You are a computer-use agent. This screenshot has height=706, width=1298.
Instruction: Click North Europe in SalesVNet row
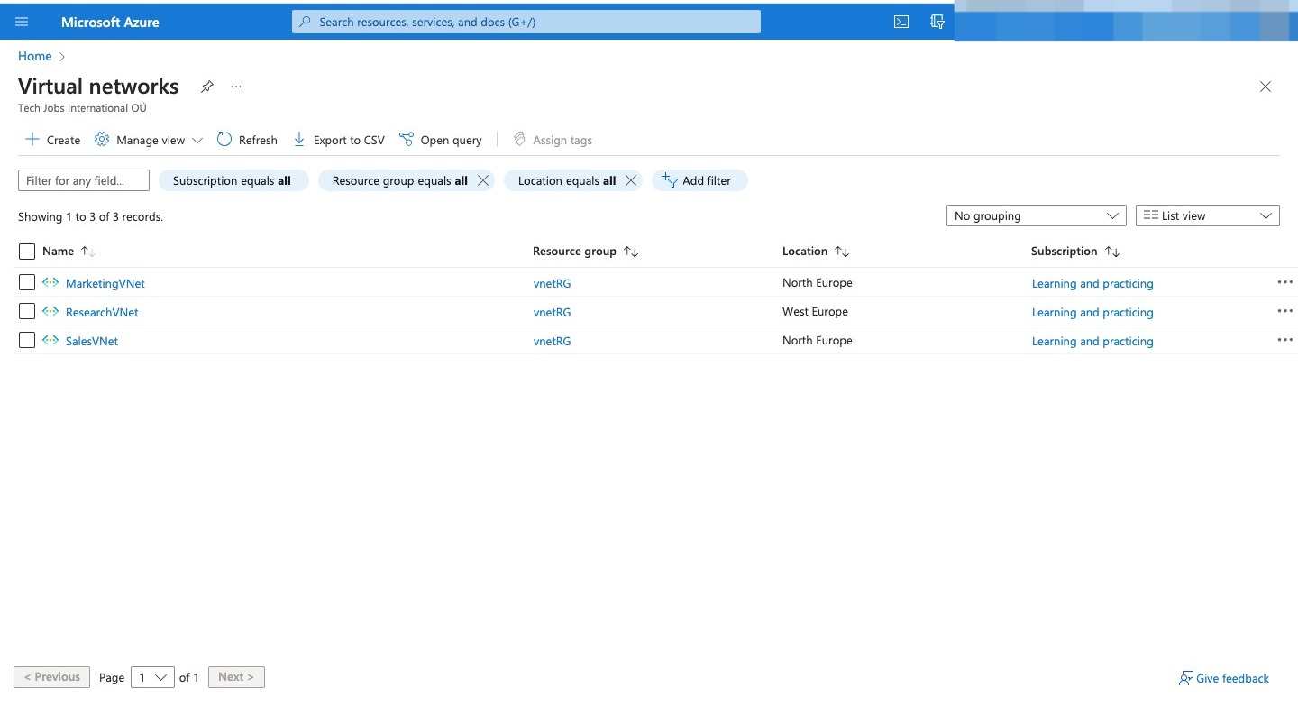(817, 340)
